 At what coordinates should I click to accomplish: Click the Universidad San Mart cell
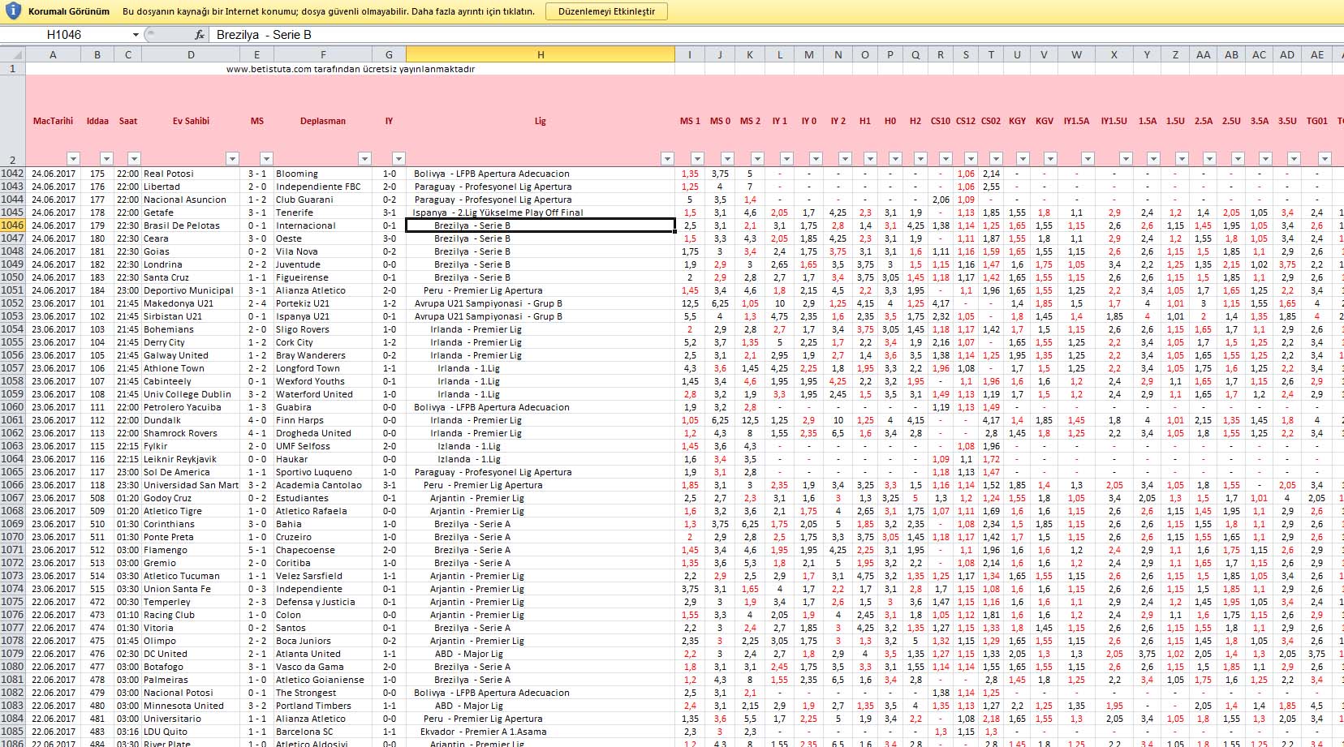[x=191, y=485]
